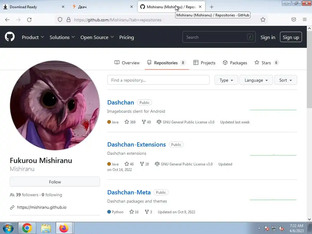Open a new tab with the plus icon
The image size is (312, 234).
pyautogui.click(x=211, y=7)
